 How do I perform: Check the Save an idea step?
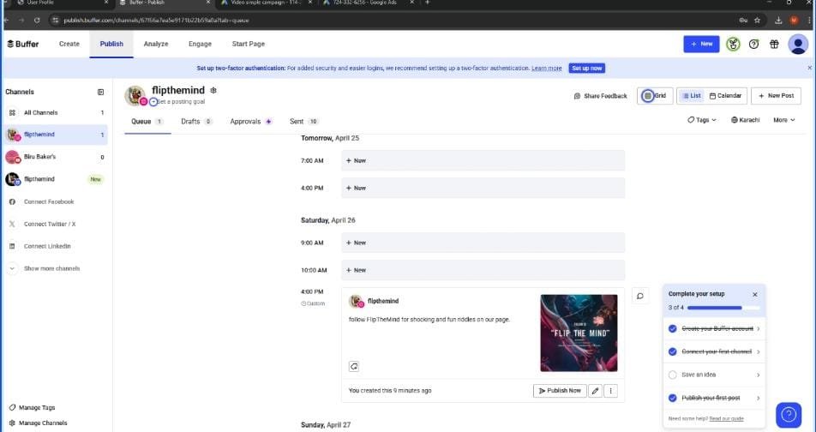[x=672, y=375]
